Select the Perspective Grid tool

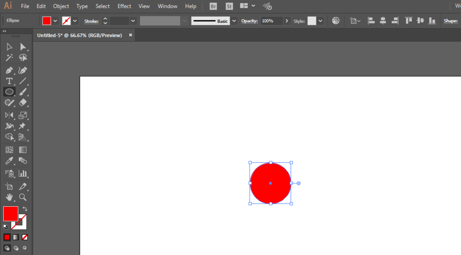[23, 137]
